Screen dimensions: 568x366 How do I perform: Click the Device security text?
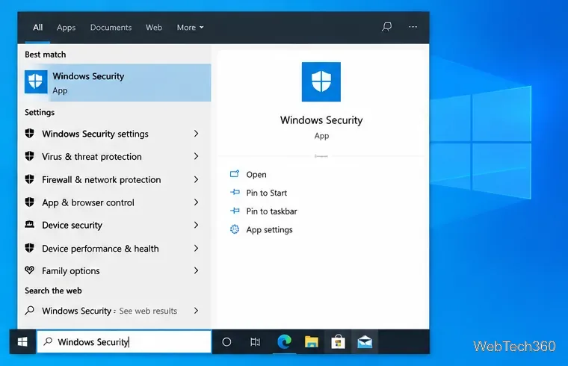point(72,225)
